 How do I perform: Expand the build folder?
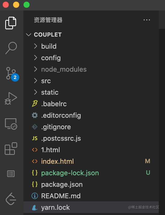pyautogui.click(x=49, y=46)
